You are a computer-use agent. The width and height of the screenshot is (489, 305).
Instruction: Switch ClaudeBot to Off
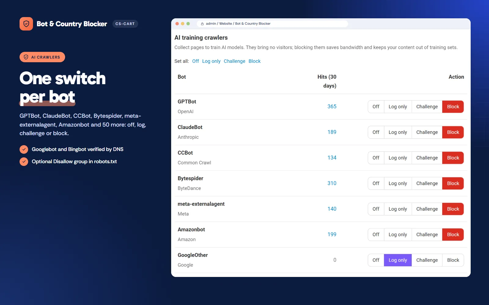click(376, 132)
